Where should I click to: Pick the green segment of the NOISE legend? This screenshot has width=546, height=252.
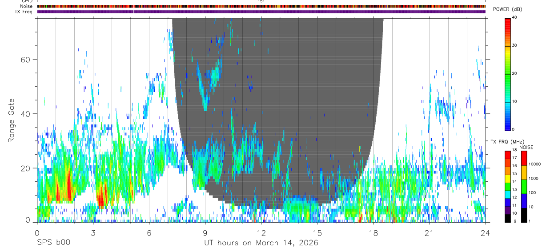pyautogui.click(x=524, y=187)
